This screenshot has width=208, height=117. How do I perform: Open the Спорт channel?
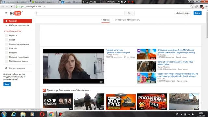tap(12, 40)
